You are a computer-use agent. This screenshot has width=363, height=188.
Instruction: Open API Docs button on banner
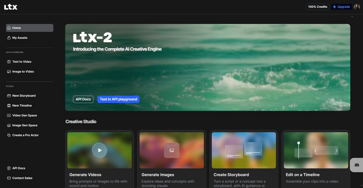[83, 99]
